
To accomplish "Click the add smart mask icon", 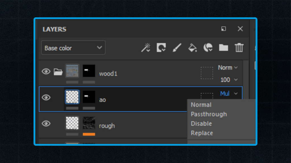I will tap(161, 48).
